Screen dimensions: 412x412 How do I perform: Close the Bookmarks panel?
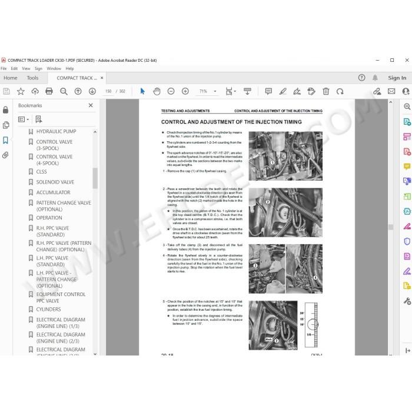point(91,105)
